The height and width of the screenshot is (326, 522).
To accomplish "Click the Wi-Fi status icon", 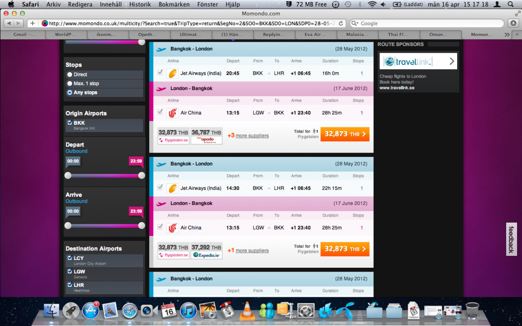I will pyautogui.click(x=371, y=4).
